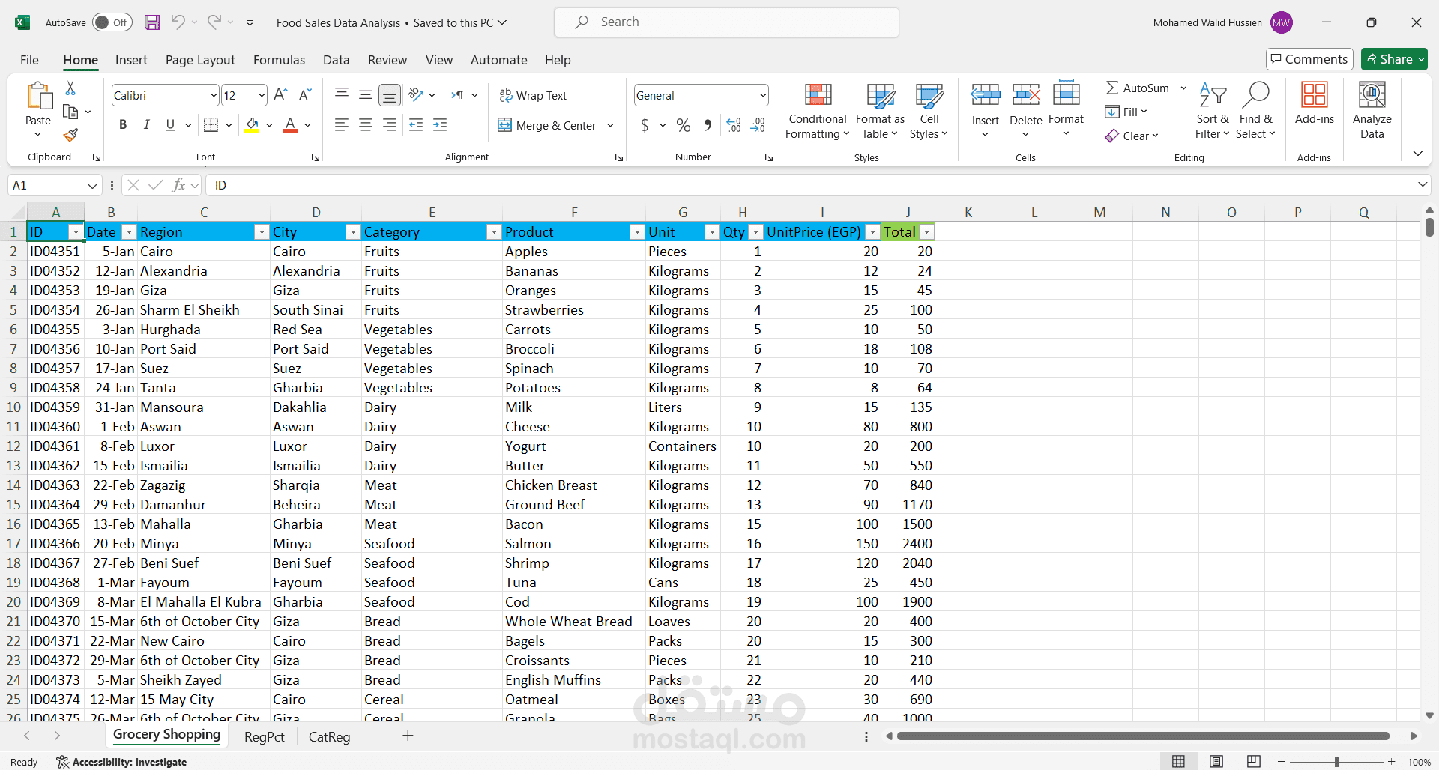
Task: Click the Paste button
Action: coord(38,110)
